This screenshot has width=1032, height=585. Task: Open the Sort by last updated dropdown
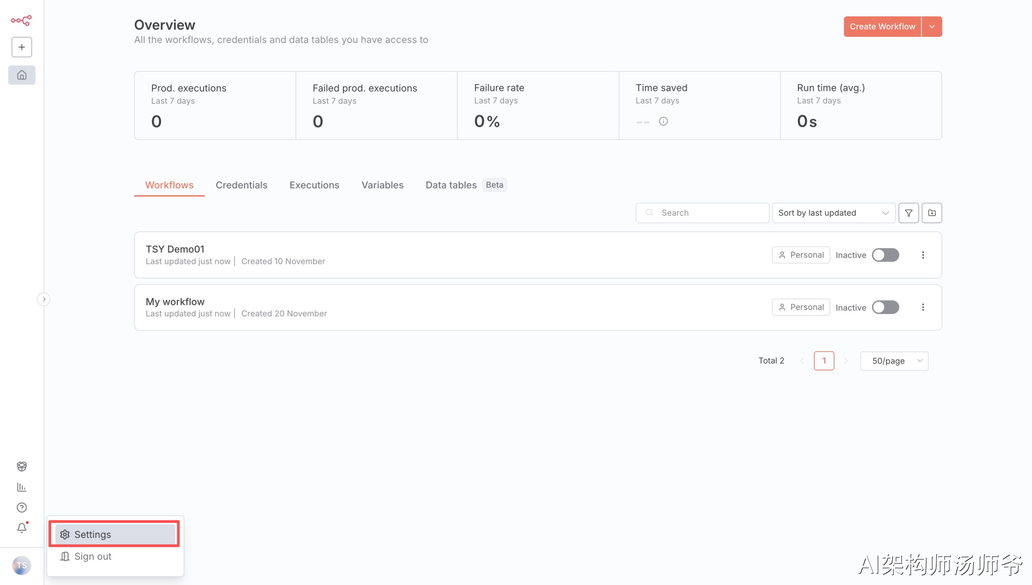pyautogui.click(x=833, y=213)
